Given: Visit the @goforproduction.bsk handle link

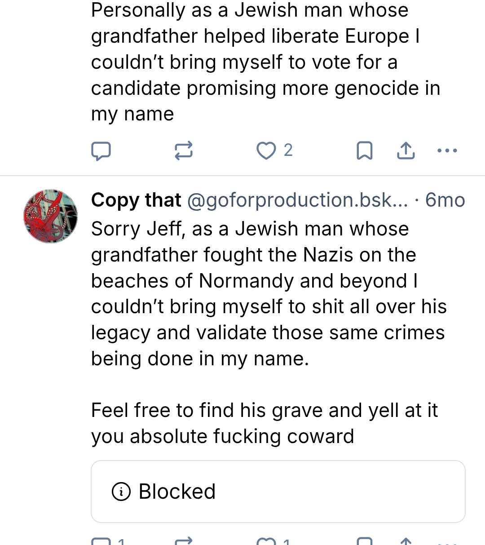Looking at the screenshot, I should coord(297,200).
